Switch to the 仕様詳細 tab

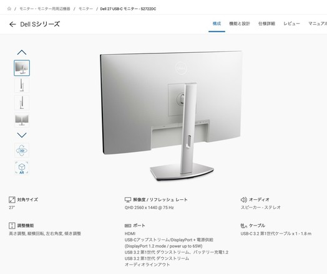[266, 24]
